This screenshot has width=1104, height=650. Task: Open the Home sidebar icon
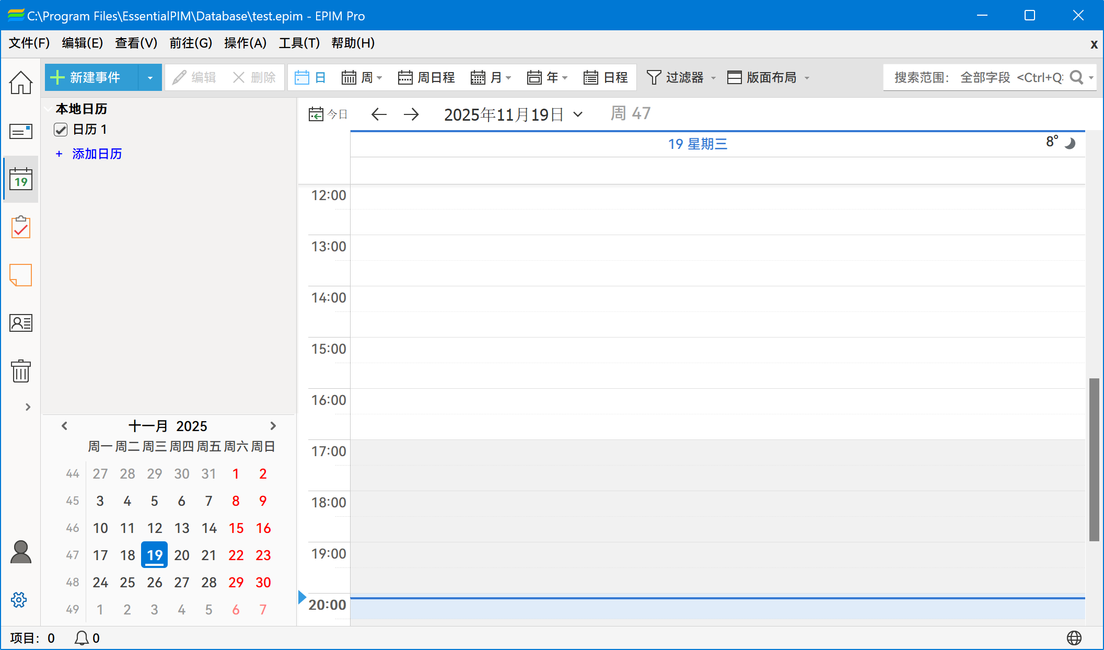coord(21,83)
